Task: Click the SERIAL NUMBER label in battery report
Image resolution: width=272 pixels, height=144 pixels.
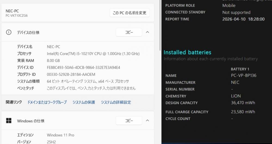Action: pyautogui.click(x=180, y=89)
